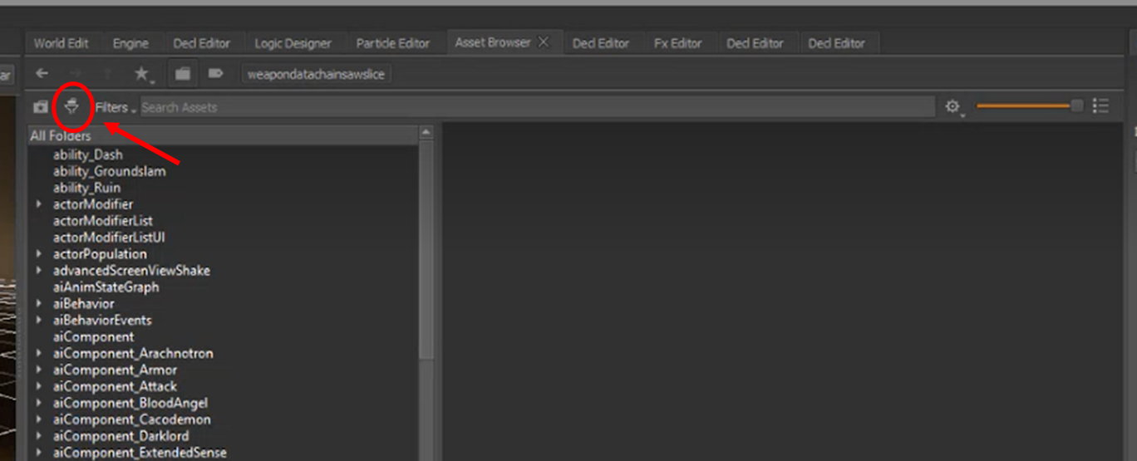This screenshot has width=1137, height=461.
Task: Switch to the World Edit tab
Action: (x=61, y=43)
